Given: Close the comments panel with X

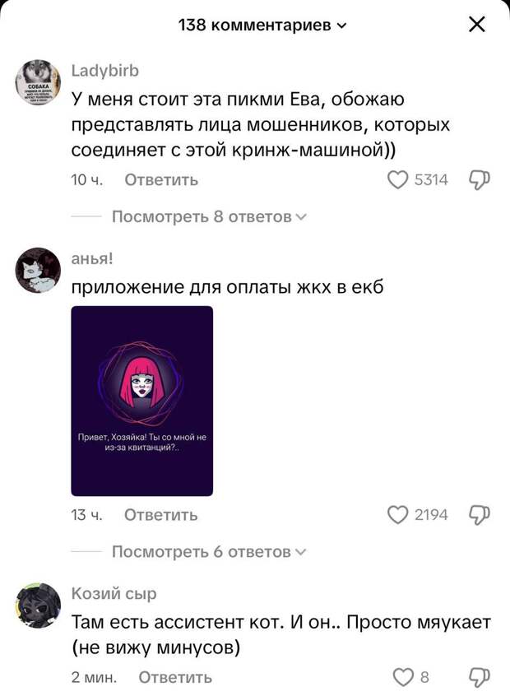Looking at the screenshot, I should 477,25.
